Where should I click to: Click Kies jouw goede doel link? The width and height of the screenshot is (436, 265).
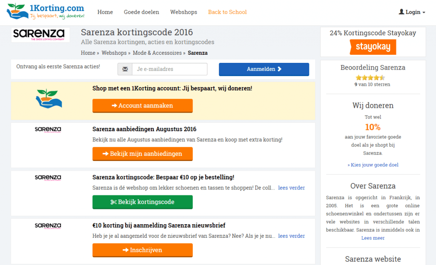click(x=373, y=165)
